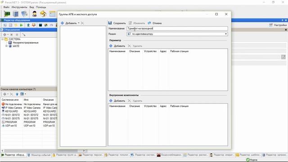Switch to Редактор расписаний tab

pyautogui.click(x=196, y=155)
